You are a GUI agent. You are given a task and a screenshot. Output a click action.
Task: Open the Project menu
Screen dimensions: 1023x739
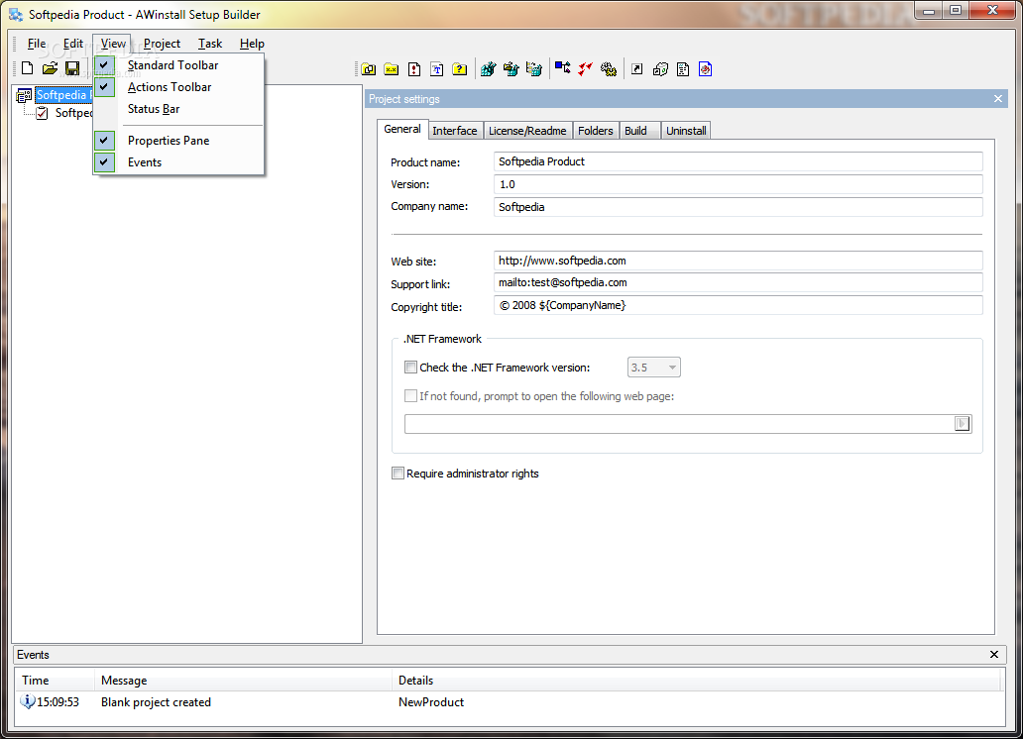point(162,44)
